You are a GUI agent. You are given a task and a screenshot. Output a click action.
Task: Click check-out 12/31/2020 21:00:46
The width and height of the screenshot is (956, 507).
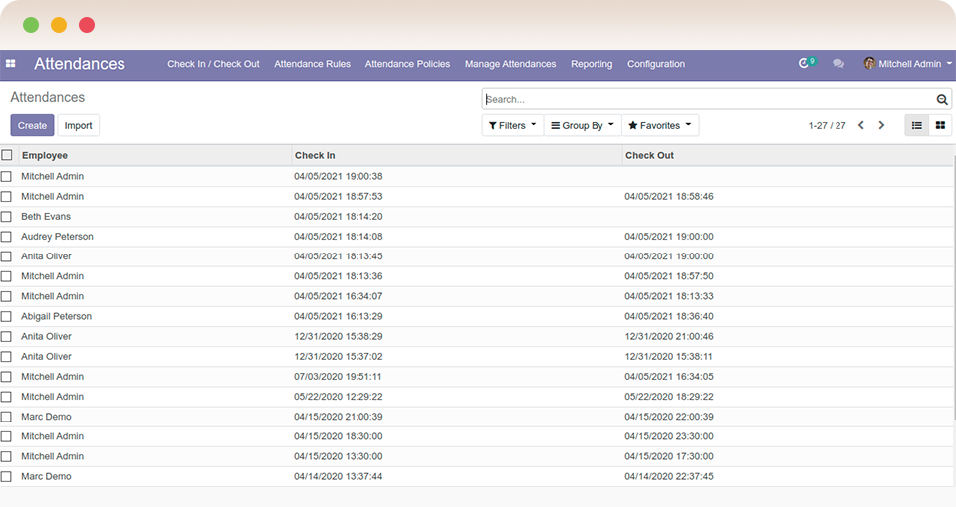click(x=669, y=336)
